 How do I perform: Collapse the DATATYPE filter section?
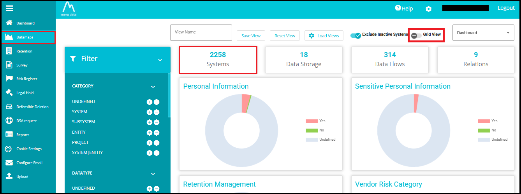pos(153,174)
